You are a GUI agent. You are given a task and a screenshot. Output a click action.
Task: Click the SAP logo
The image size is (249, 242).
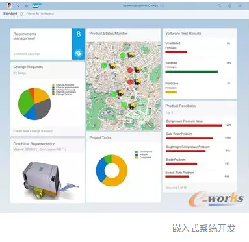36,6
